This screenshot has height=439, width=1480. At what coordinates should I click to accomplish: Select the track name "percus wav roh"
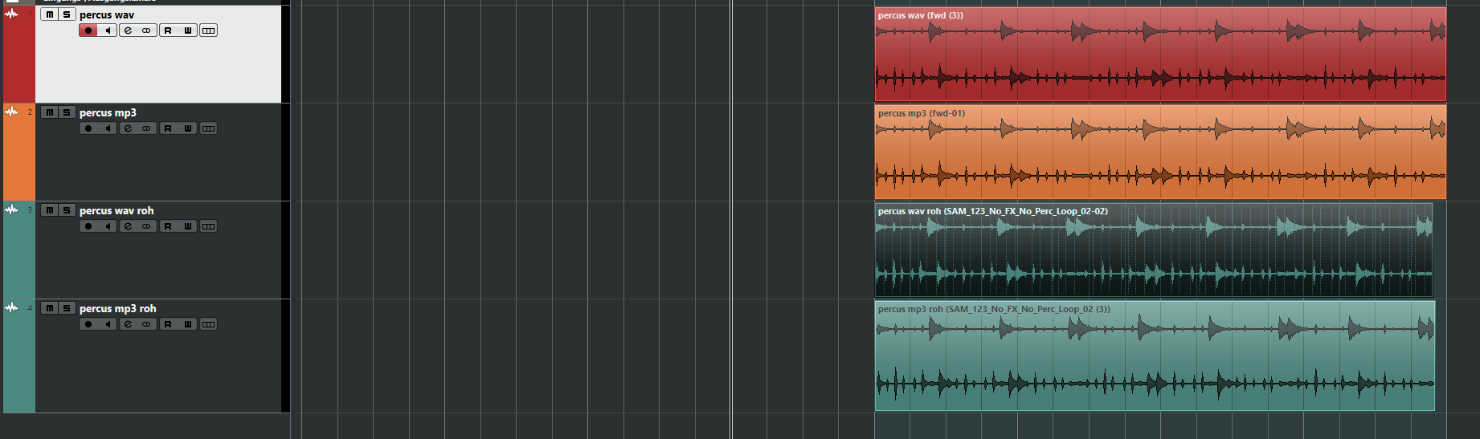(117, 210)
